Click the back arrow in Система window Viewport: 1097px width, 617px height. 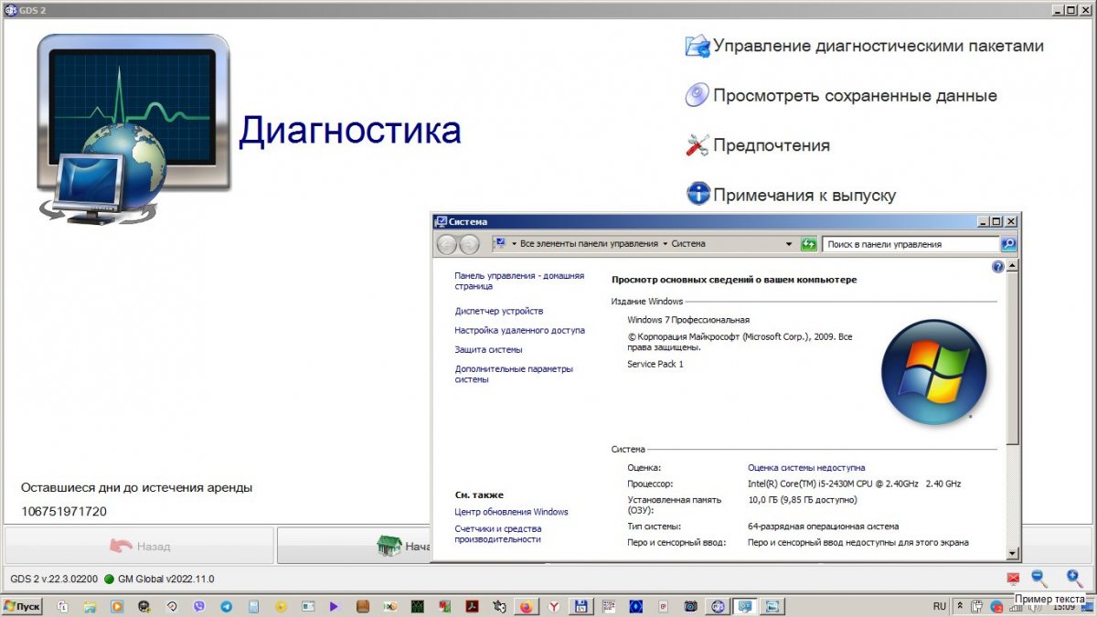click(447, 244)
